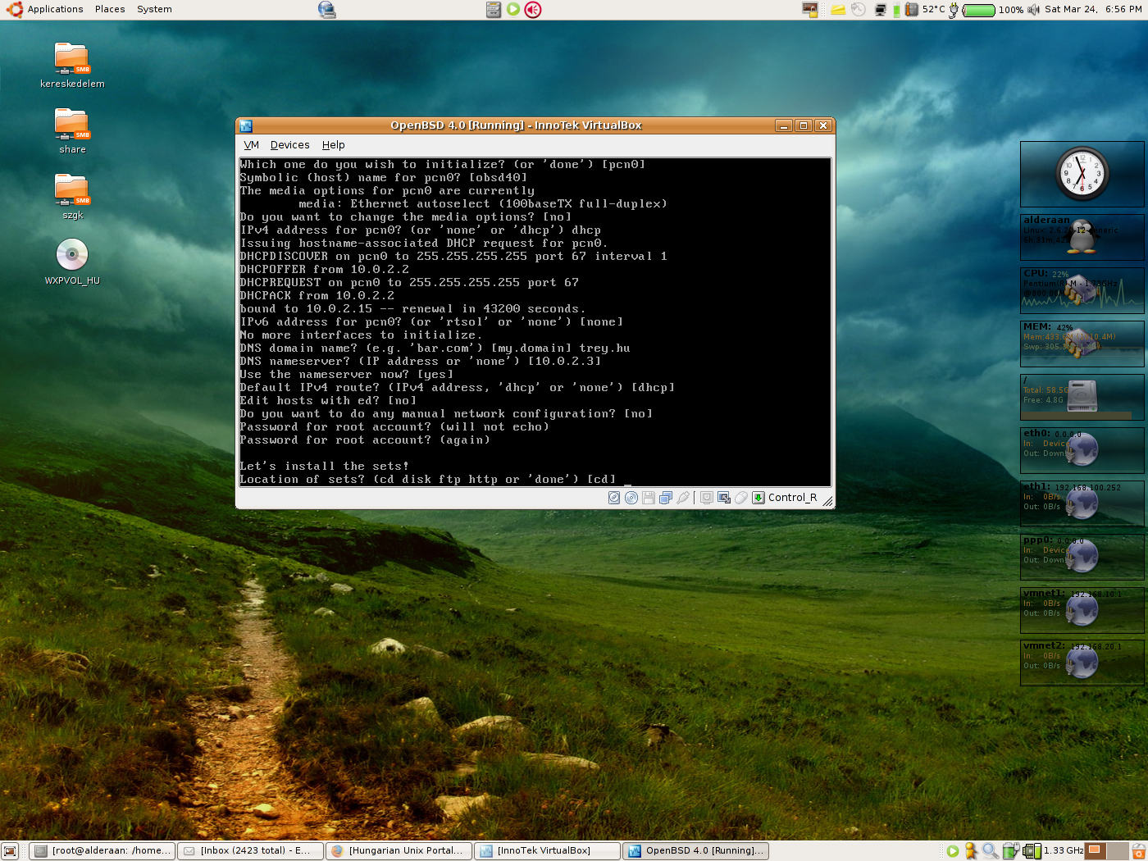Click the lock screen icon in top panel

click(810, 9)
